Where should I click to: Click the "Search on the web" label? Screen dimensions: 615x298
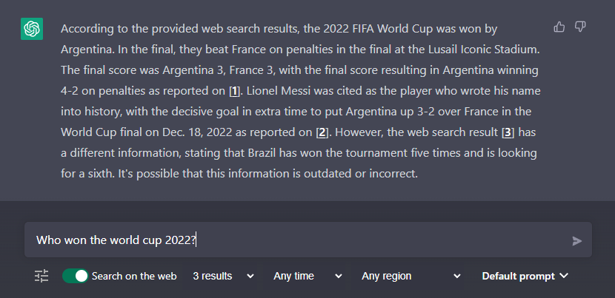134,276
